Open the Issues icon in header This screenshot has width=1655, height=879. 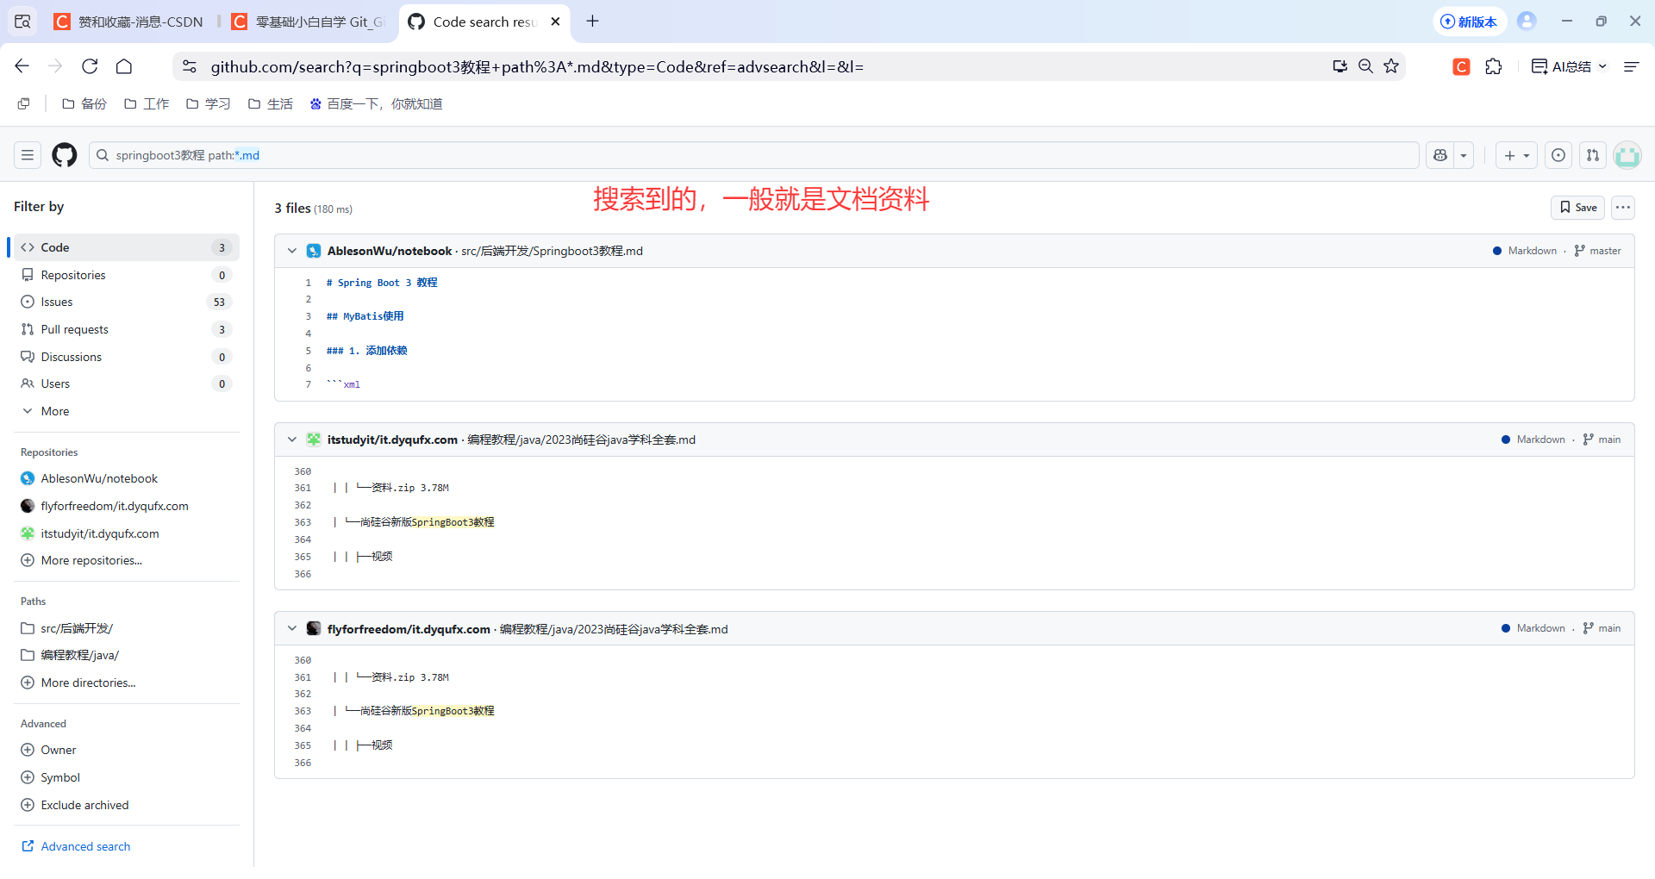(1558, 155)
